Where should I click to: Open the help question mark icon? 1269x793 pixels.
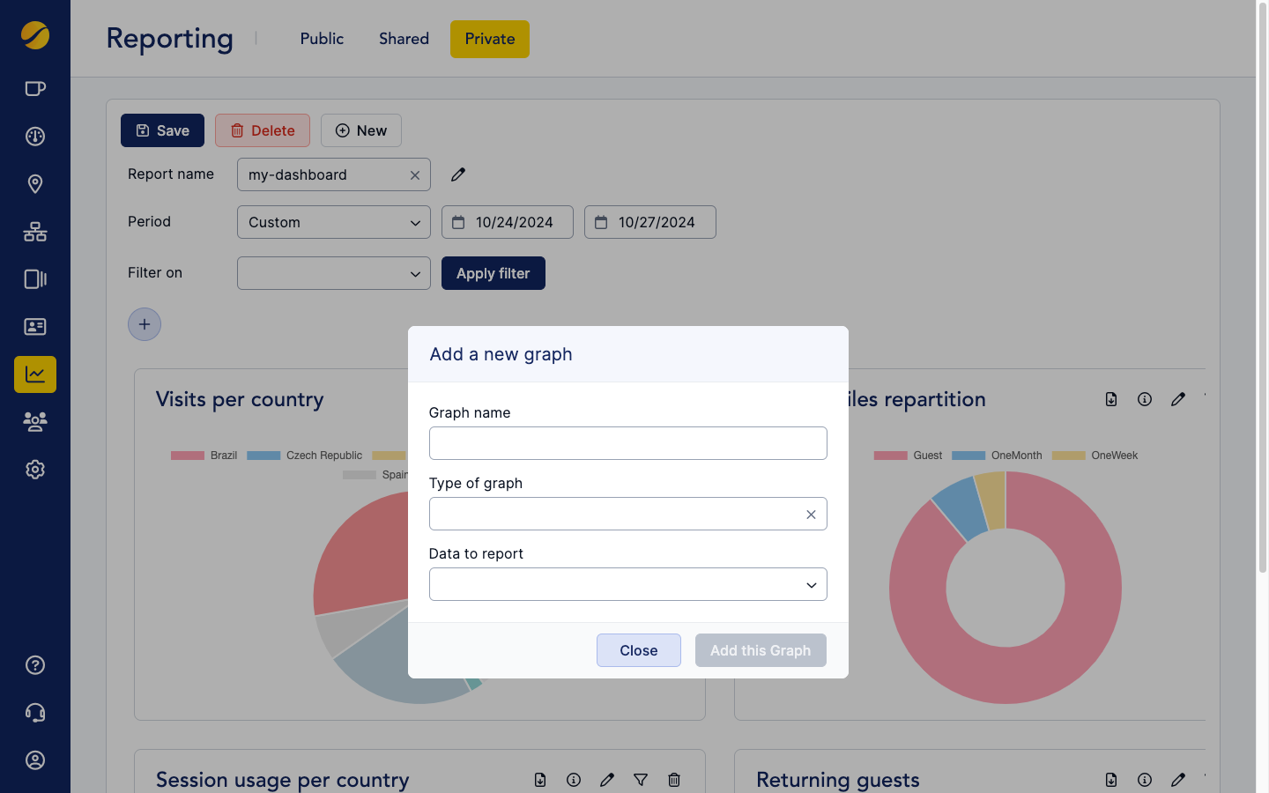coord(35,665)
